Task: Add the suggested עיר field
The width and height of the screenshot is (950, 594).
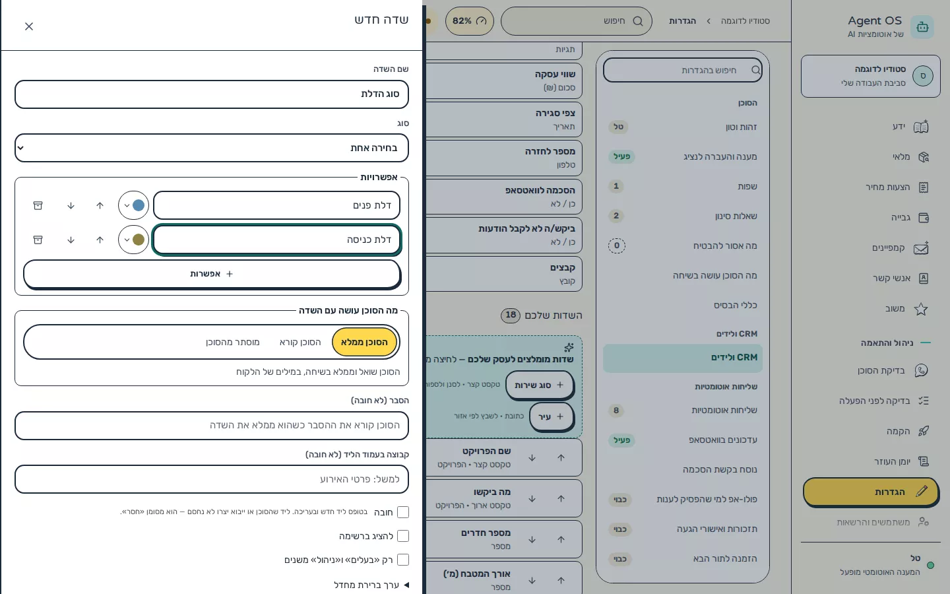Action: (552, 417)
